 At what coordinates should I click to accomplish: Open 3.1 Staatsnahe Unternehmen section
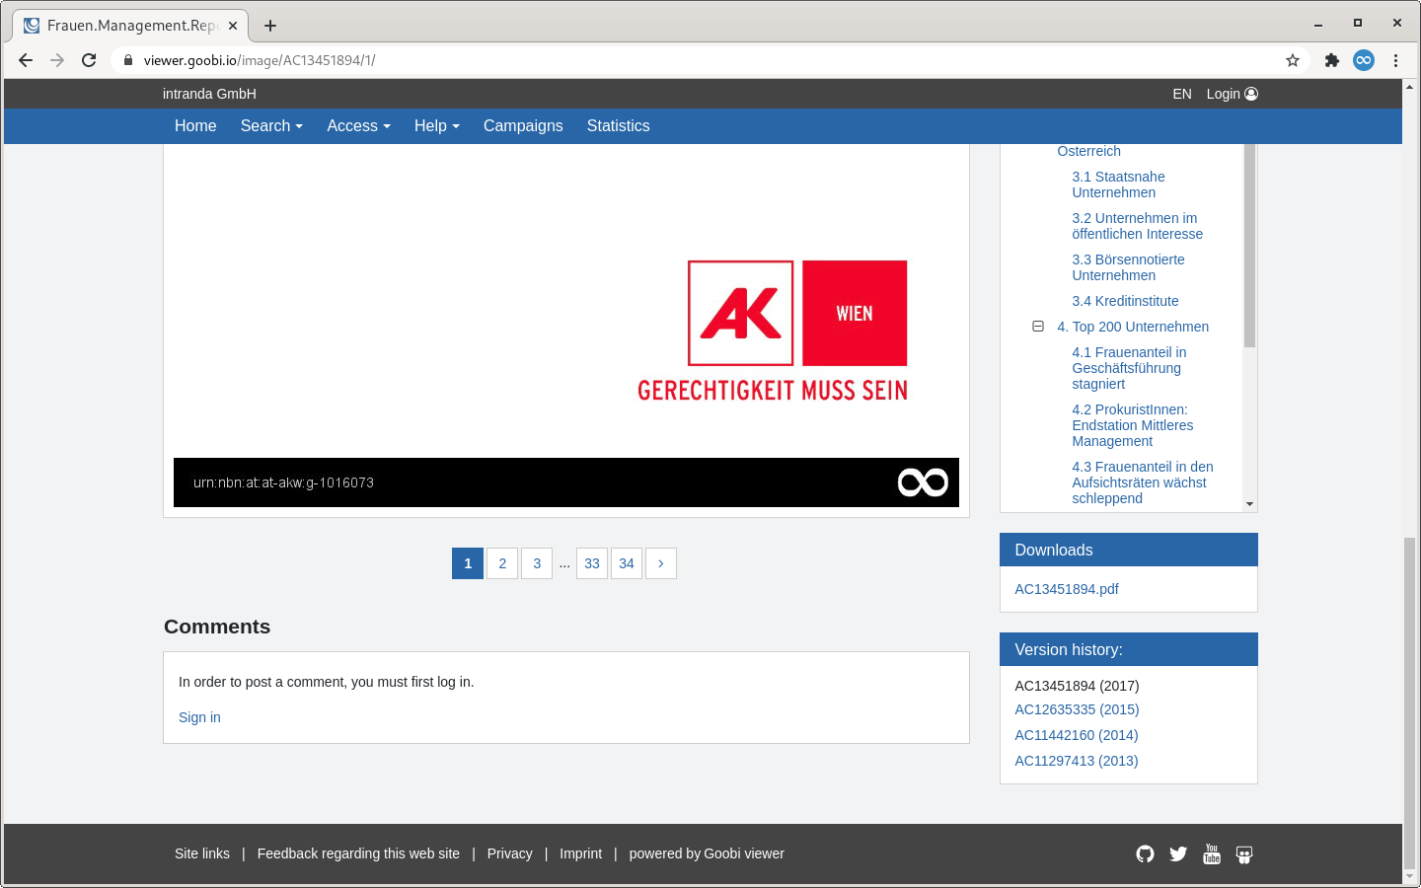[1118, 185]
